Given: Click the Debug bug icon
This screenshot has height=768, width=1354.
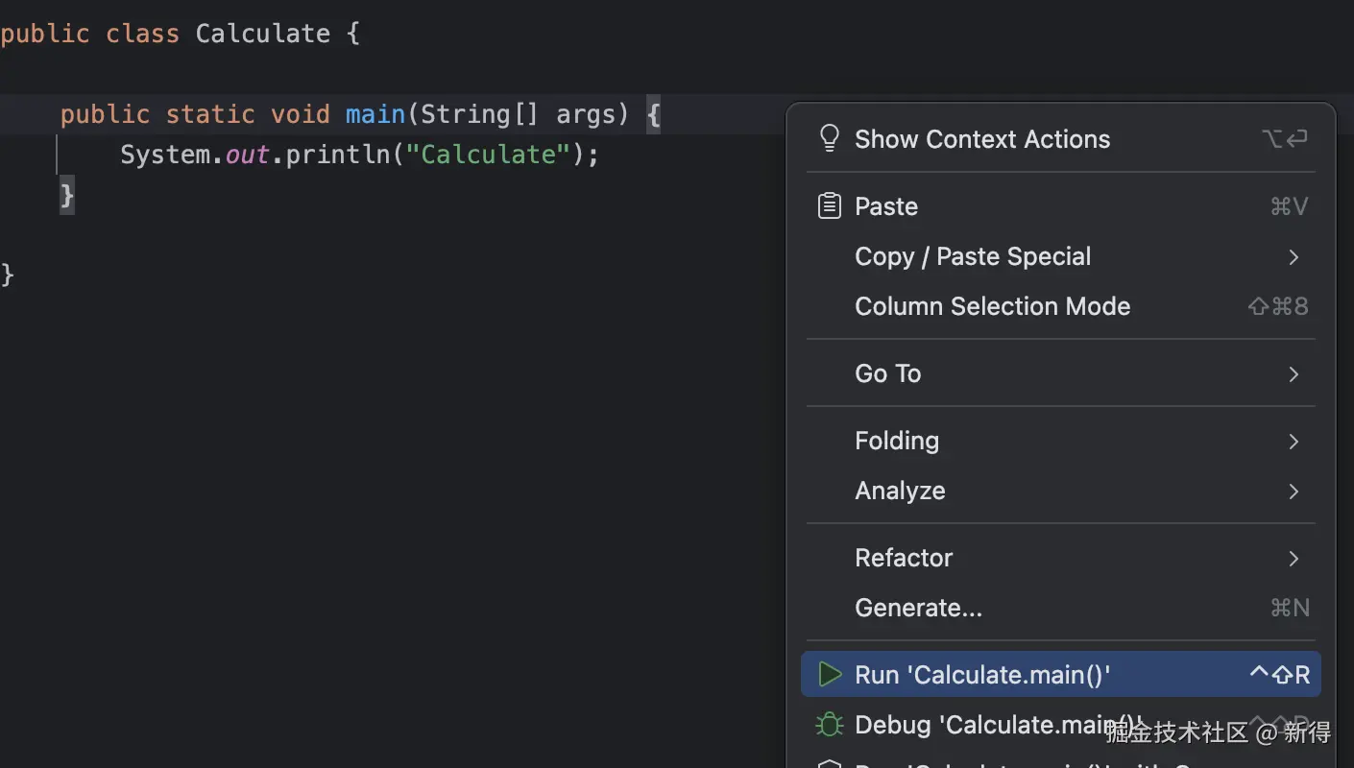Looking at the screenshot, I should coord(829,725).
